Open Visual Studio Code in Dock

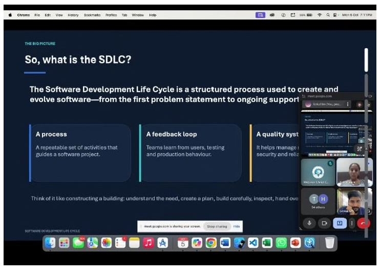[x=253, y=243]
